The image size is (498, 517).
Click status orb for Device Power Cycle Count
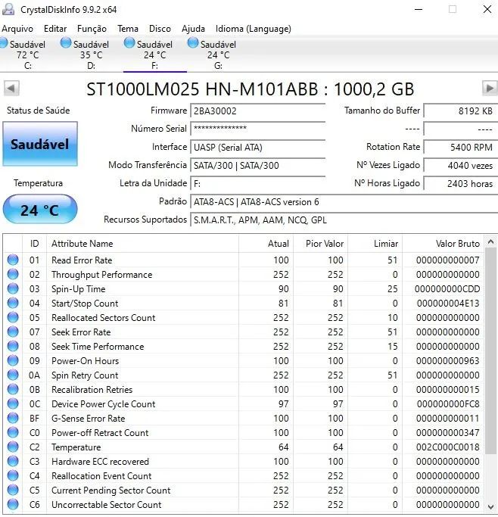click(13, 403)
